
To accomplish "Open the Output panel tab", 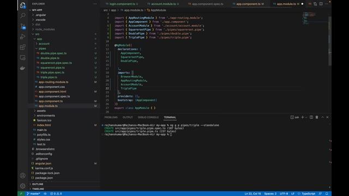I will (128, 118).
